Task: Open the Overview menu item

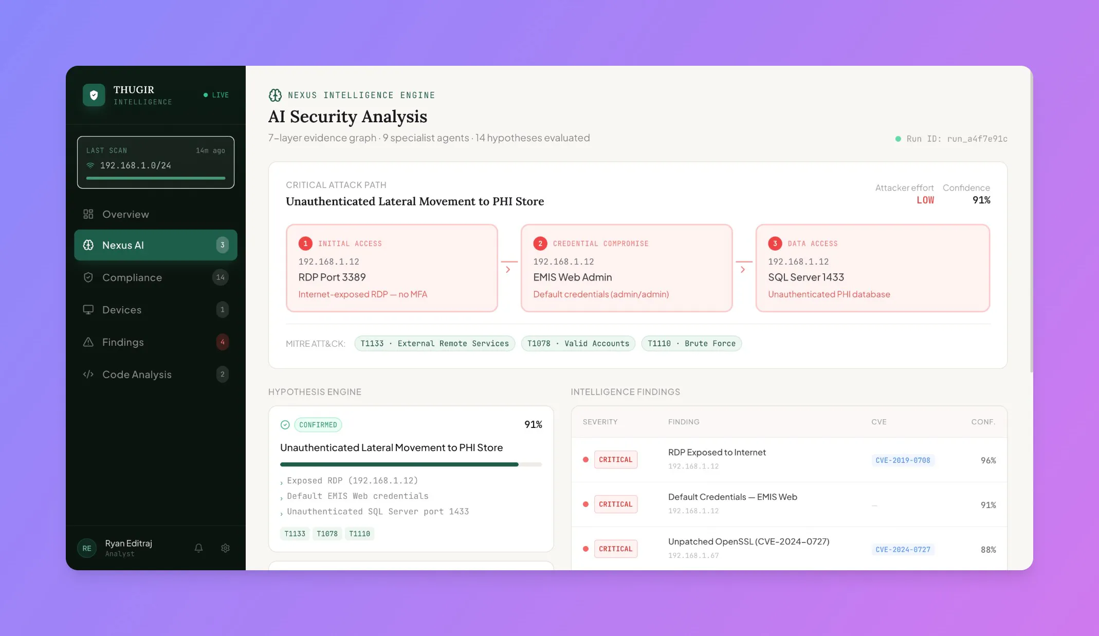Action: point(156,214)
